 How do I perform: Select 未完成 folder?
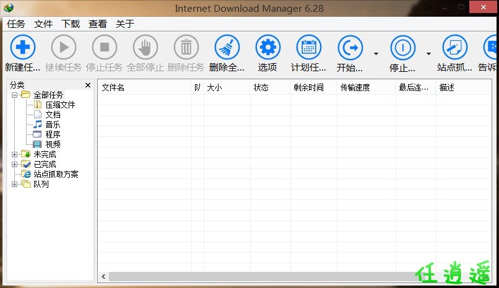[45, 154]
